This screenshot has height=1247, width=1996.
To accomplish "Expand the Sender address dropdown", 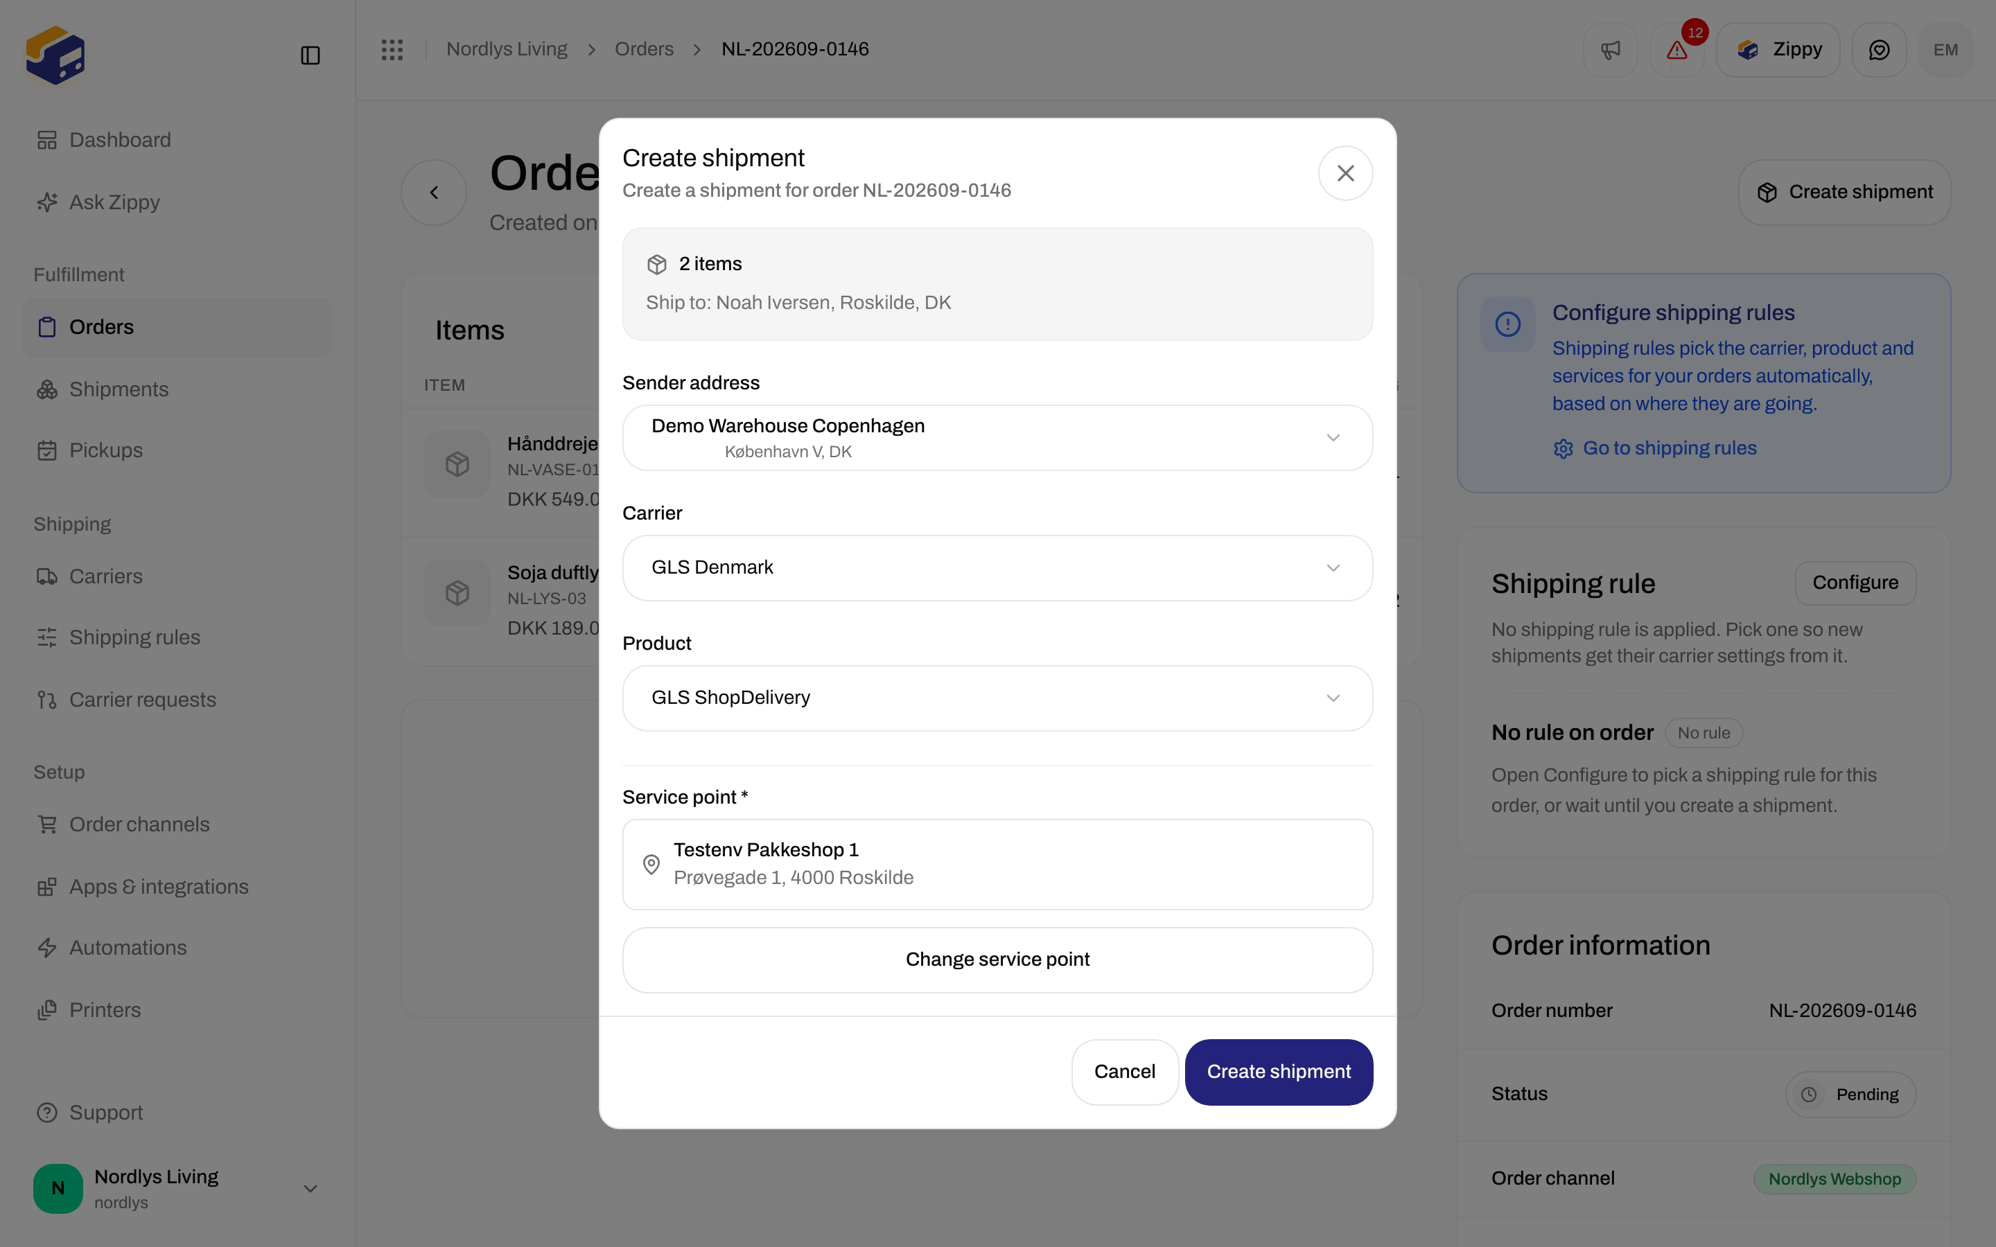I will click(x=997, y=438).
